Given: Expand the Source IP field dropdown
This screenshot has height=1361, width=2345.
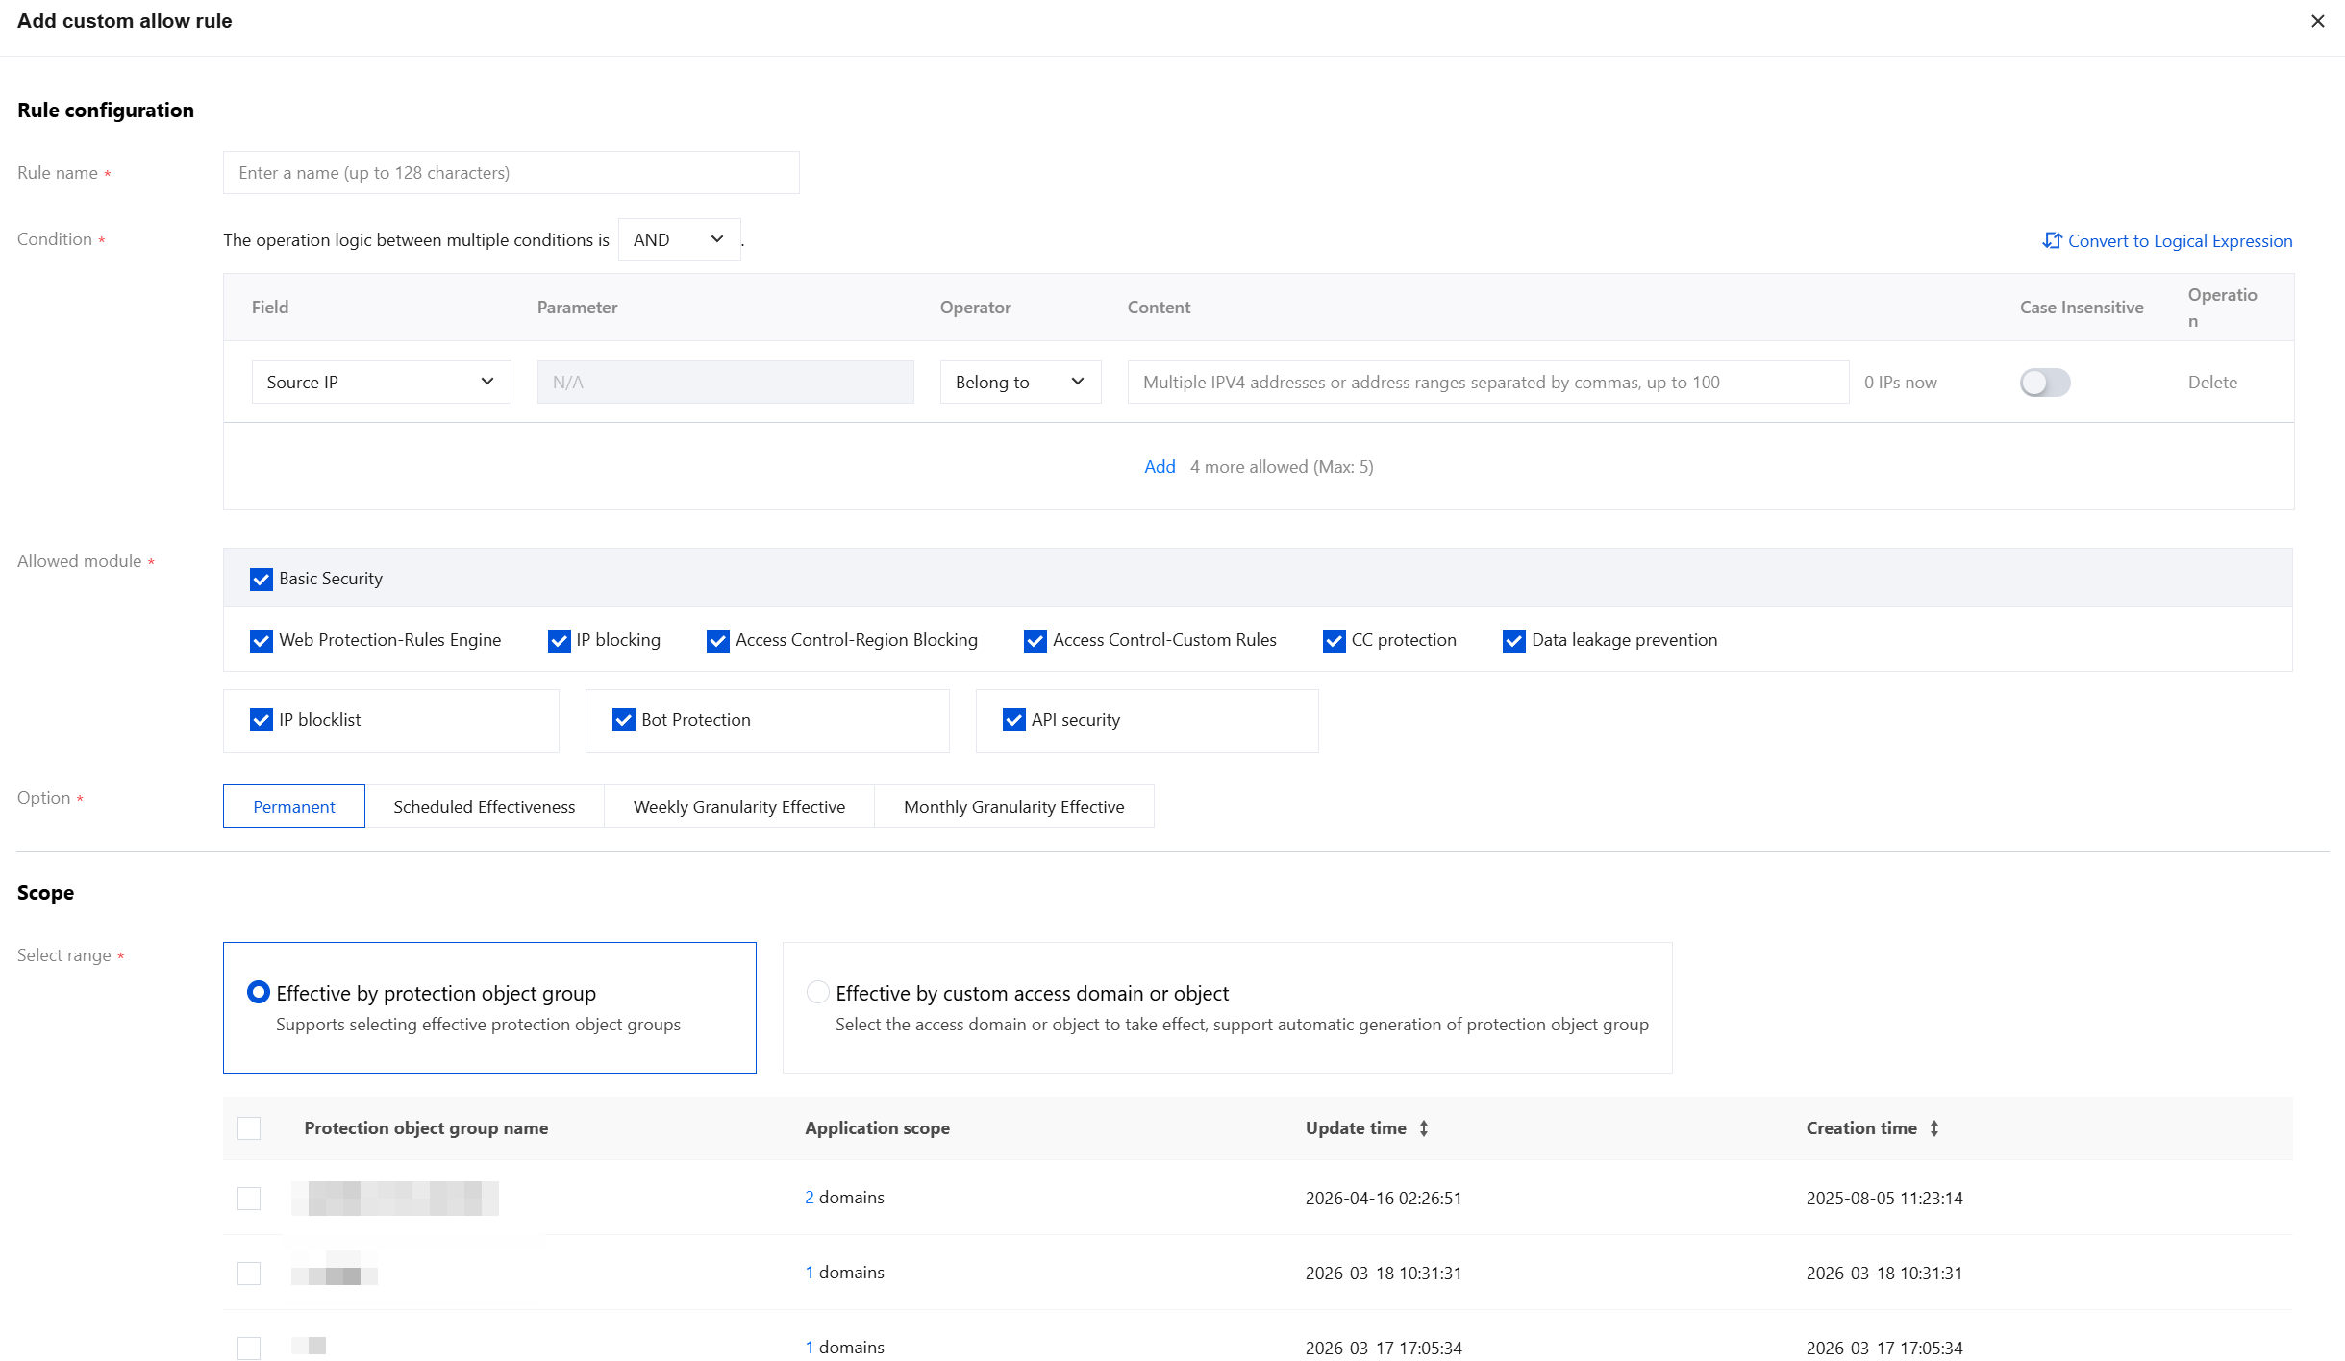Looking at the screenshot, I should [381, 383].
